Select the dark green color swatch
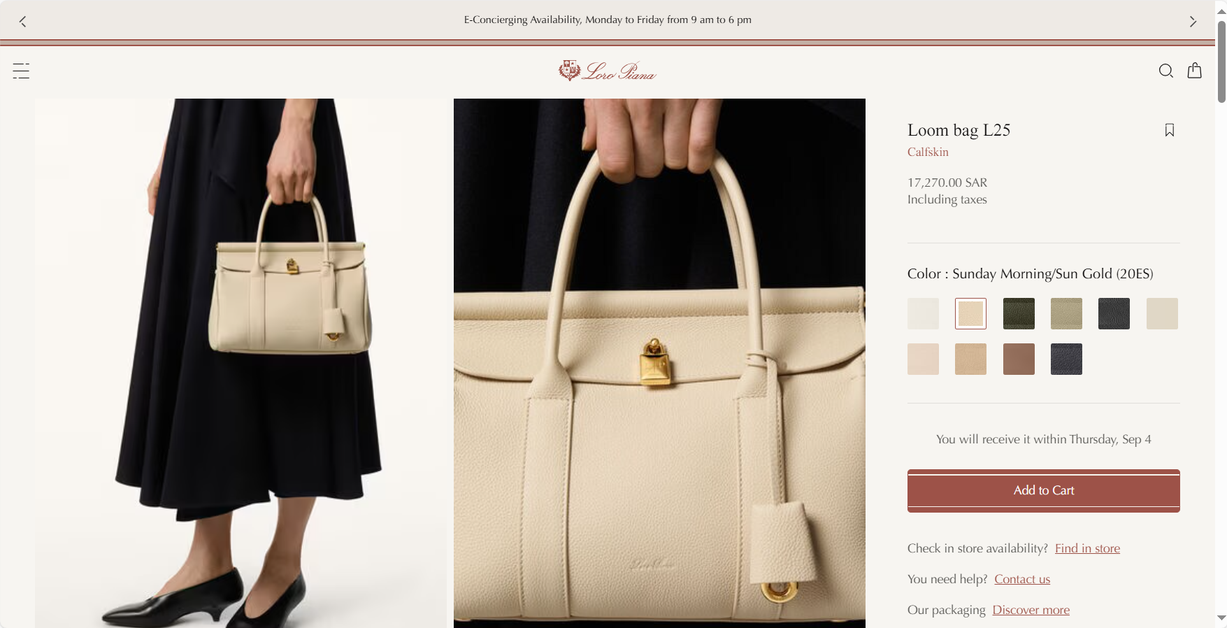The image size is (1227, 628). (x=1019, y=313)
